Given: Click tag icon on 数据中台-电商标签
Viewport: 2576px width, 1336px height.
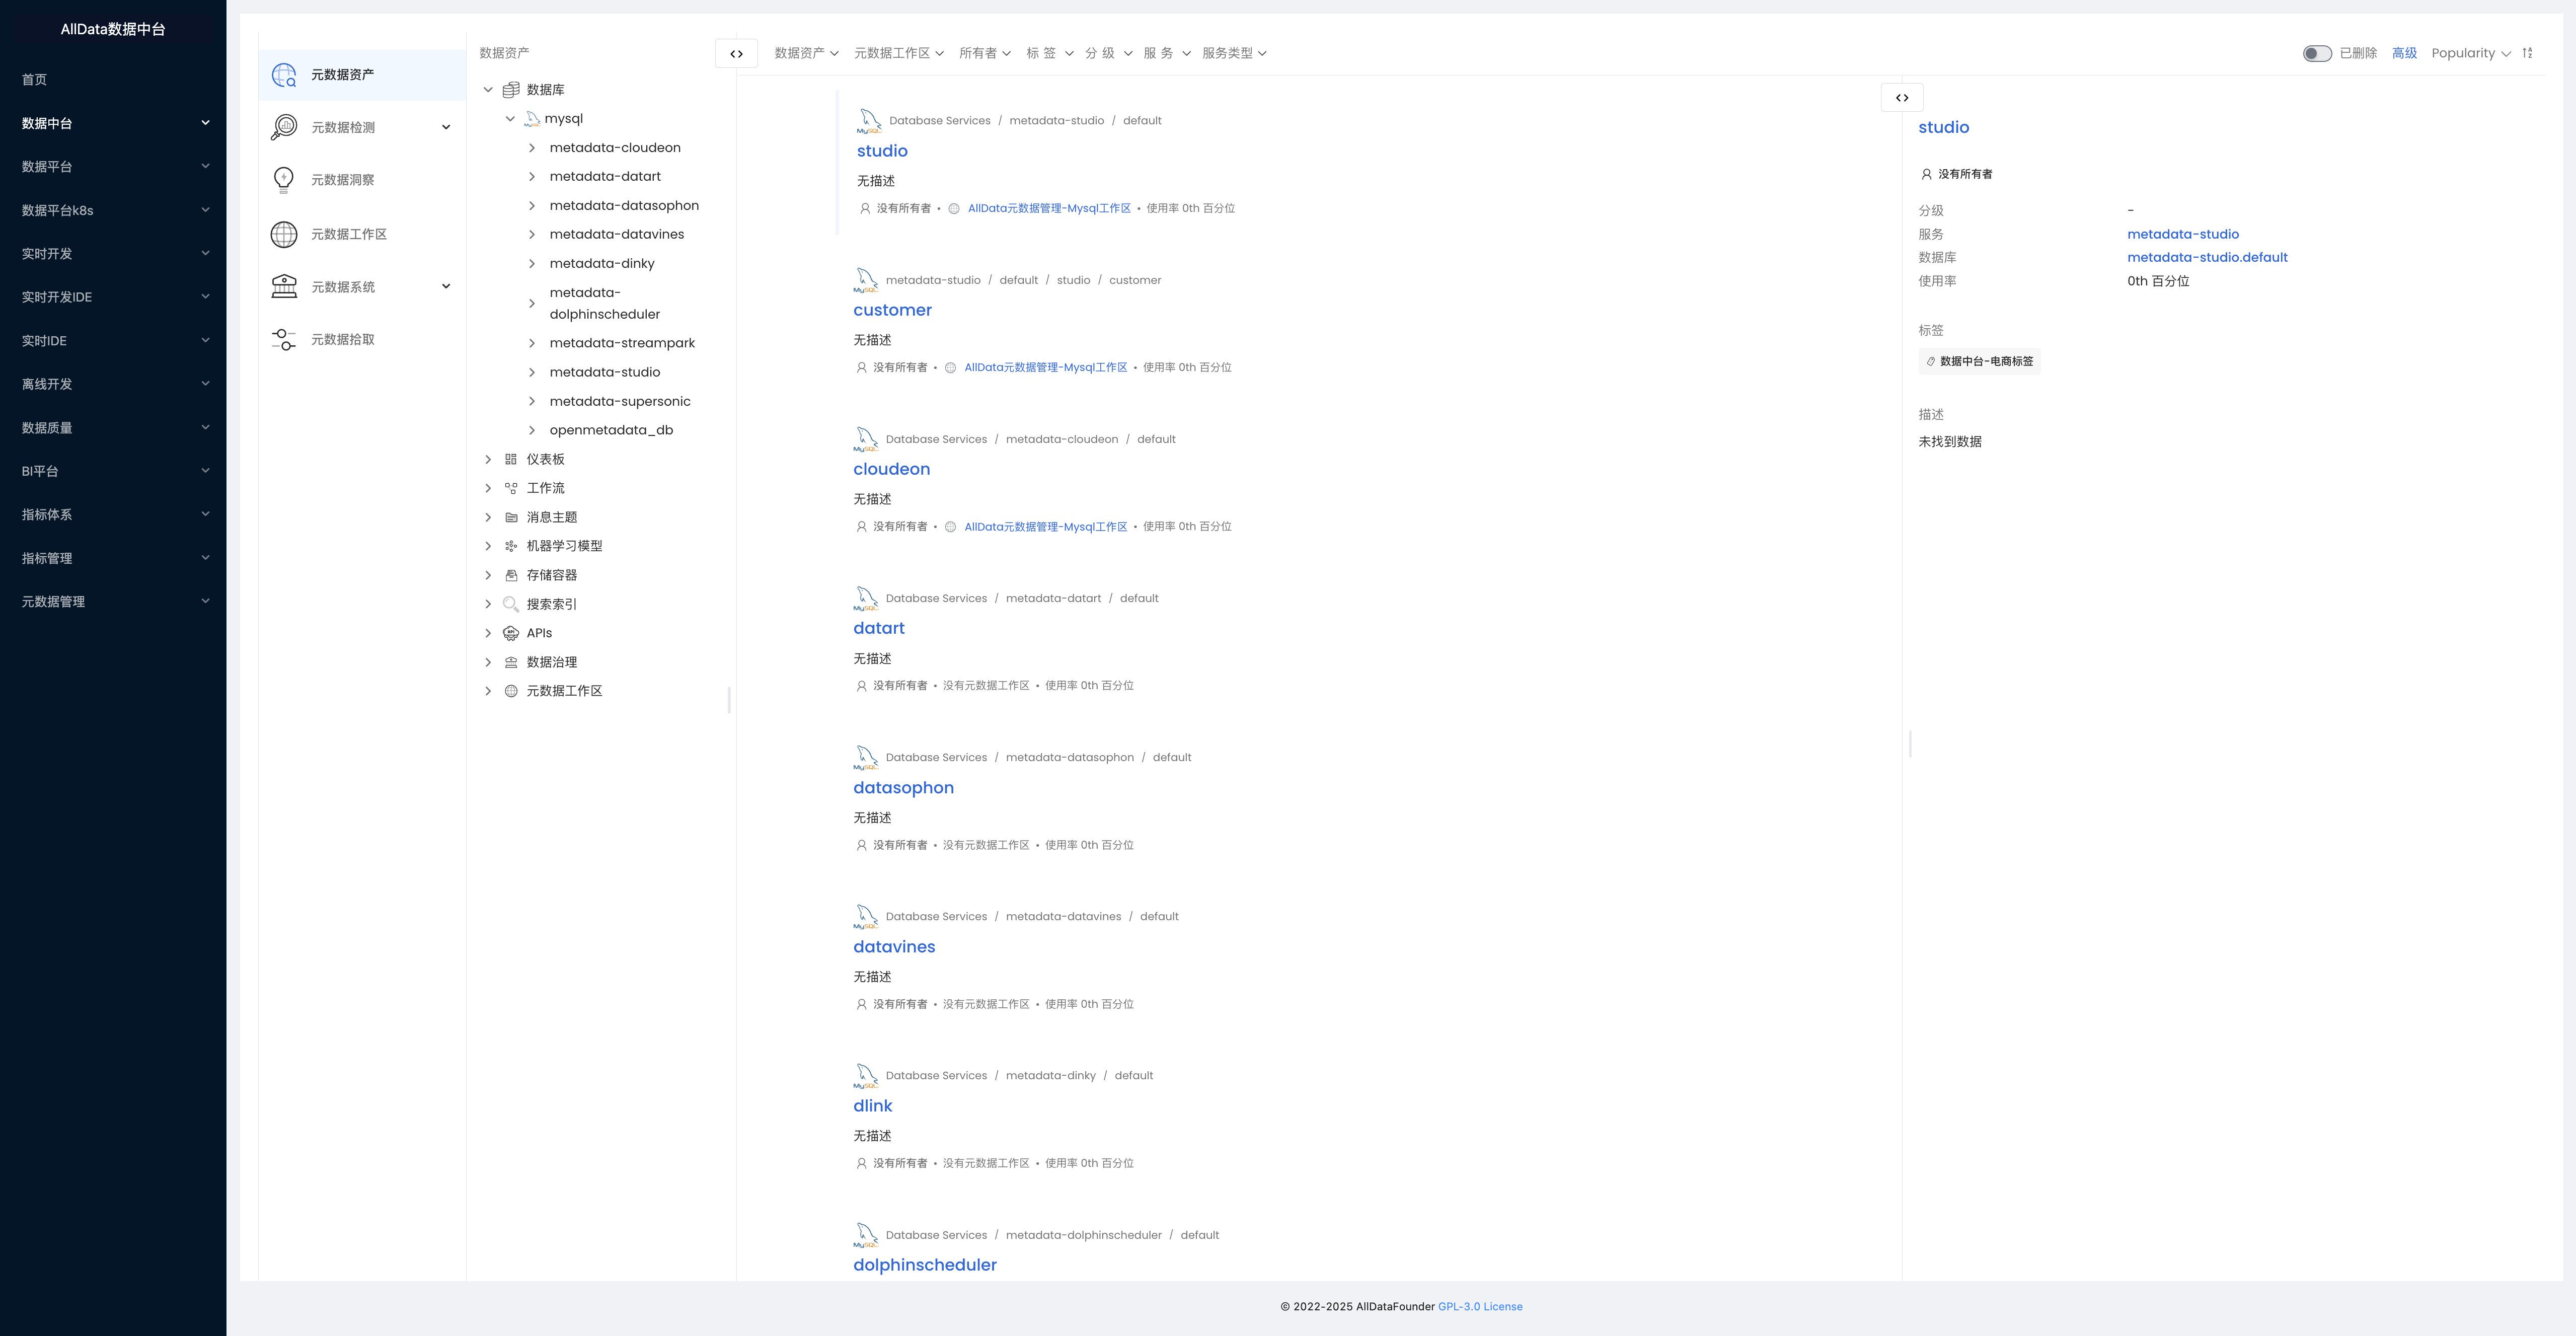Looking at the screenshot, I should (1931, 361).
